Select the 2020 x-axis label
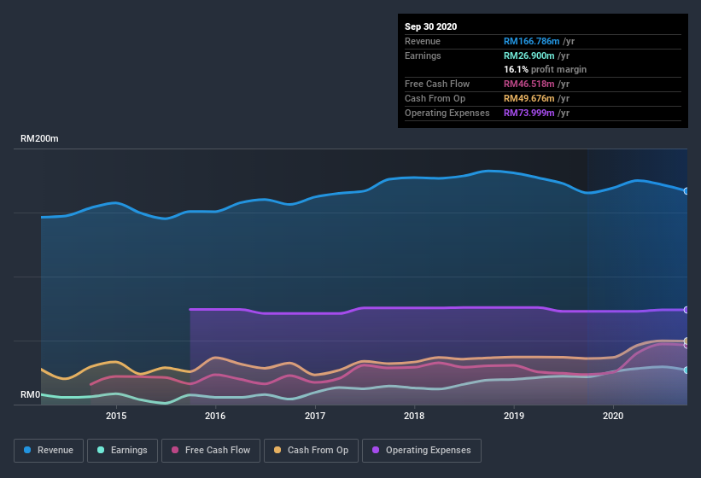 613,416
